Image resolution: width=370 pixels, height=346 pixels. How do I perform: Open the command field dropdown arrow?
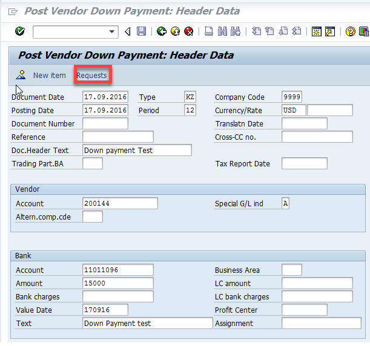pos(112,31)
